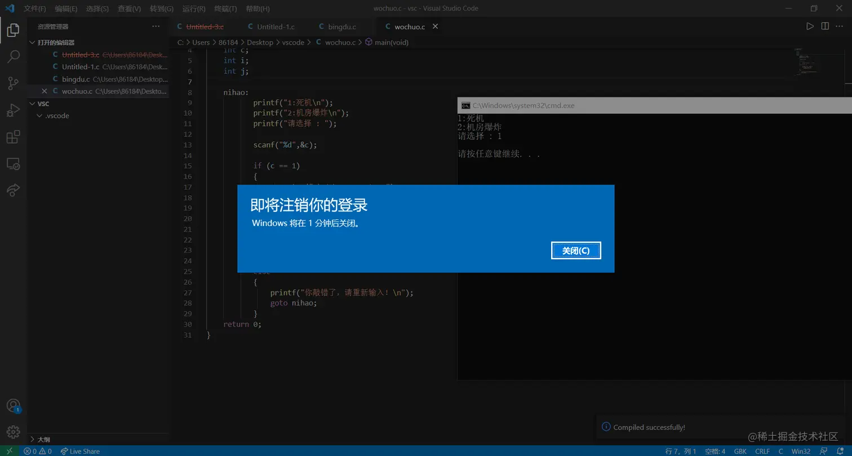Show errors and warnings in status bar
The height and width of the screenshot is (456, 852).
(38, 451)
